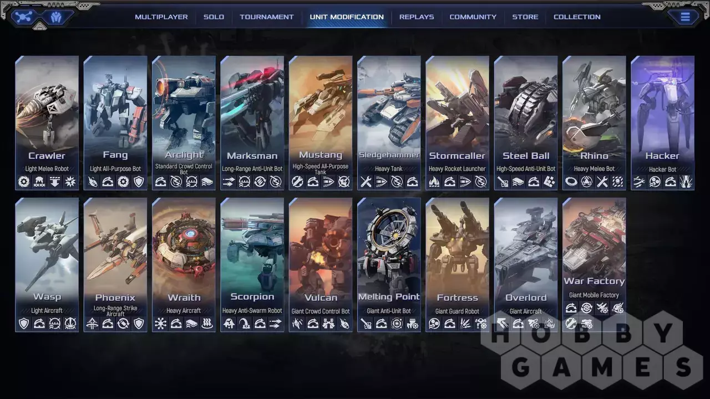Click the shield icon on the Fang card
Screen dimensions: 710x399
(x=139, y=182)
